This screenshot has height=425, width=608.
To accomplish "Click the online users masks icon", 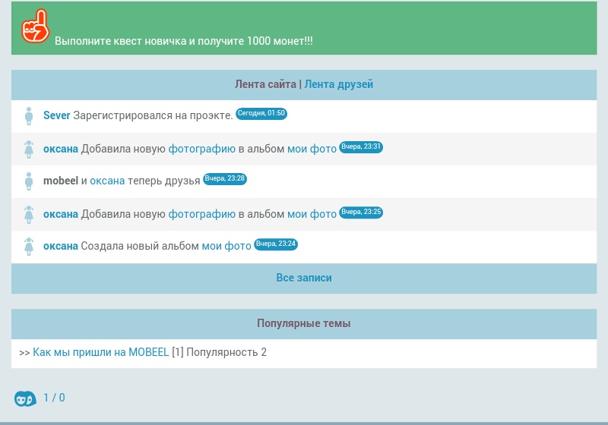I will (25, 398).
